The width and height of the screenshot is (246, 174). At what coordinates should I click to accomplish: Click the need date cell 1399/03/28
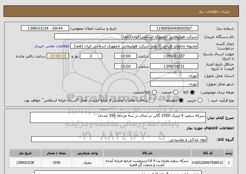point(25,163)
